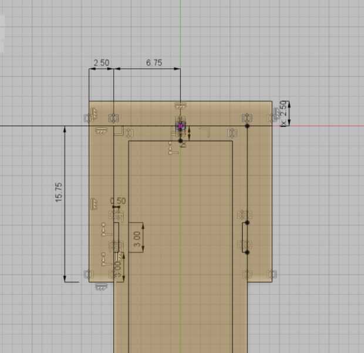The width and height of the screenshot is (364, 353).
Task: Select the narrow left slot rectangle
Action: click(x=116, y=237)
